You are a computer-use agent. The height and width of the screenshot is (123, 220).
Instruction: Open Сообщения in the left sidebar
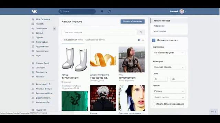click(41, 28)
